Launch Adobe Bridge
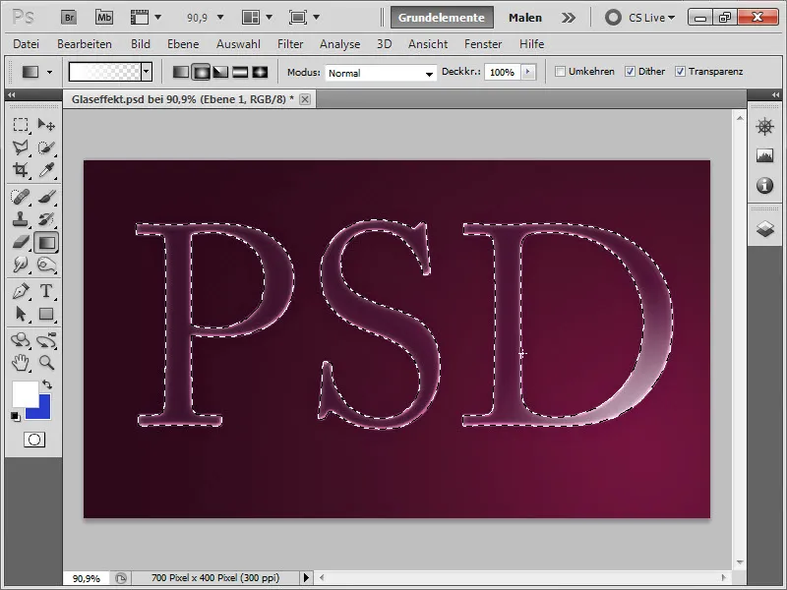Image resolution: width=787 pixels, height=590 pixels. click(69, 18)
